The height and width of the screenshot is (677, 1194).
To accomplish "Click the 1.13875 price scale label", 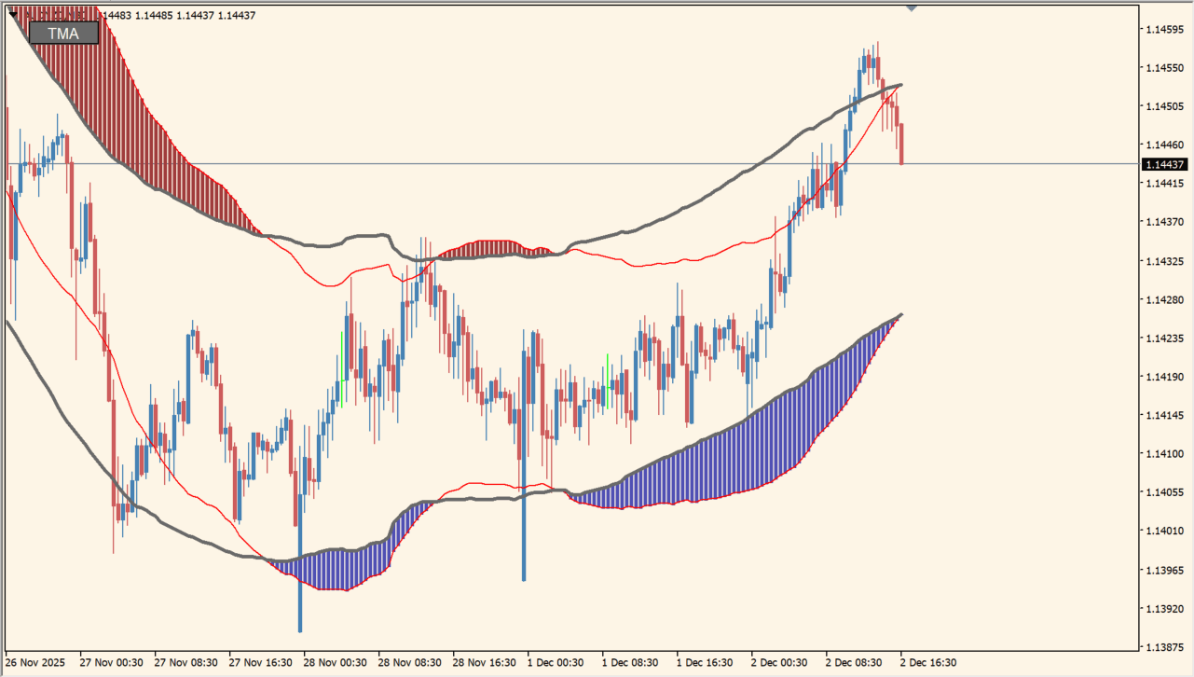I will 1164,646.
